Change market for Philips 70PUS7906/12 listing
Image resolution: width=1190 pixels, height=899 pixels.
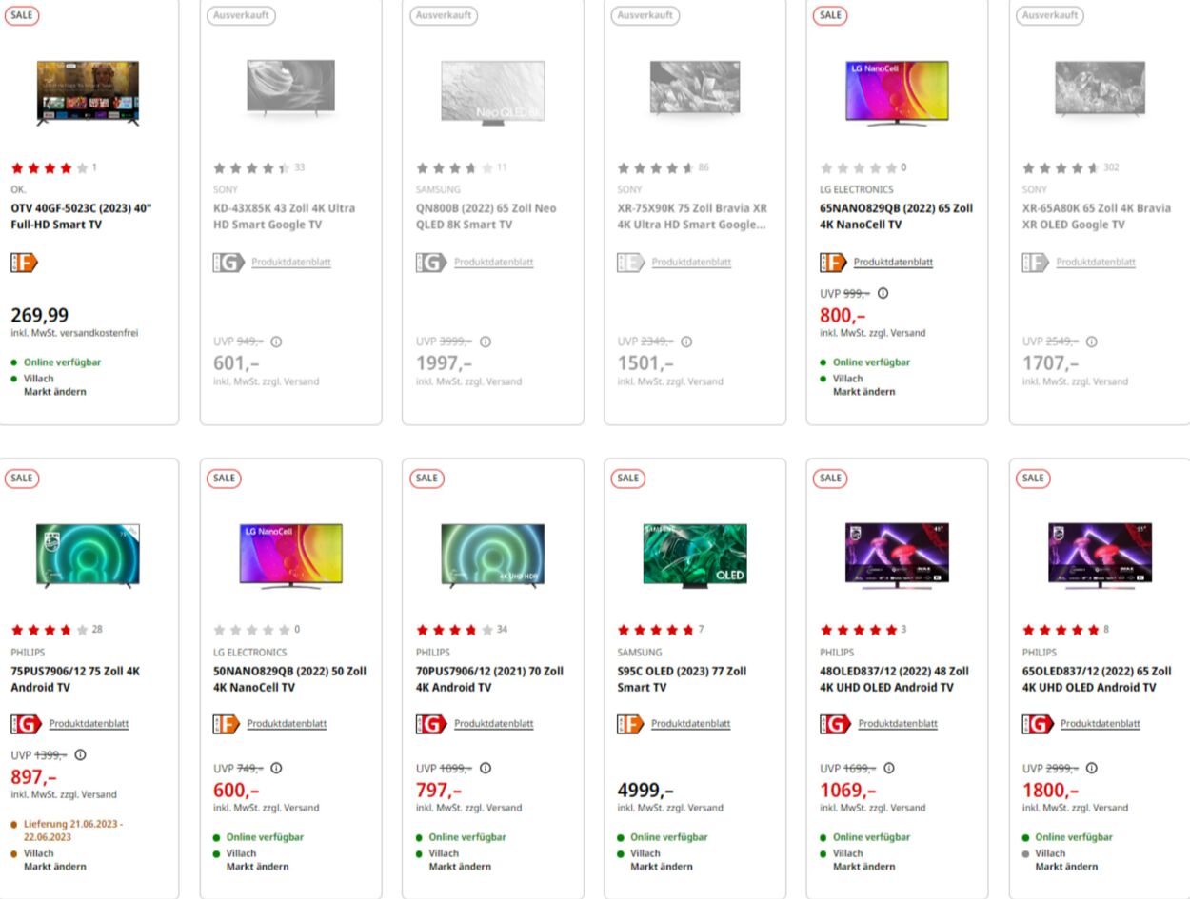(459, 867)
